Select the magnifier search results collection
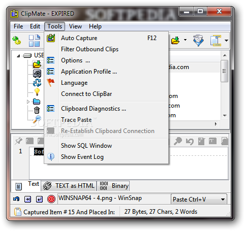This screenshot has height=231, width=245. [x=37, y=119]
